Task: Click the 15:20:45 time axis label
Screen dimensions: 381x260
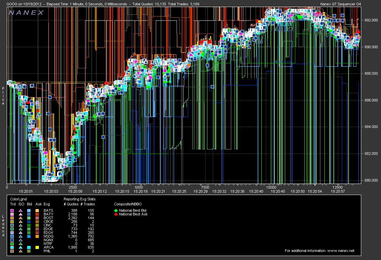Action: pos(278,191)
